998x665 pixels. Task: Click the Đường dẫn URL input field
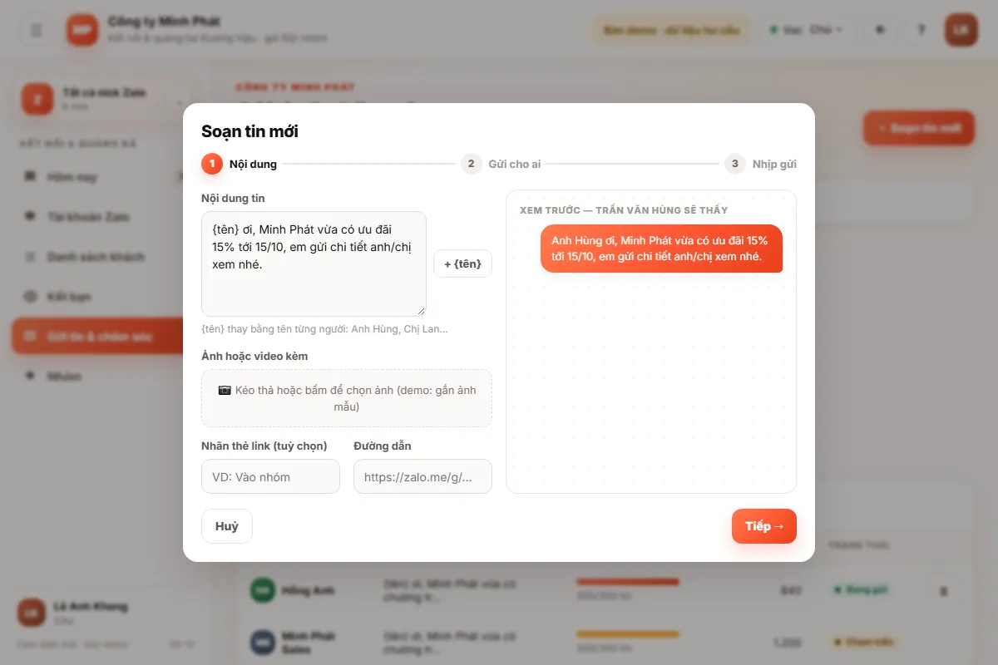click(x=422, y=476)
